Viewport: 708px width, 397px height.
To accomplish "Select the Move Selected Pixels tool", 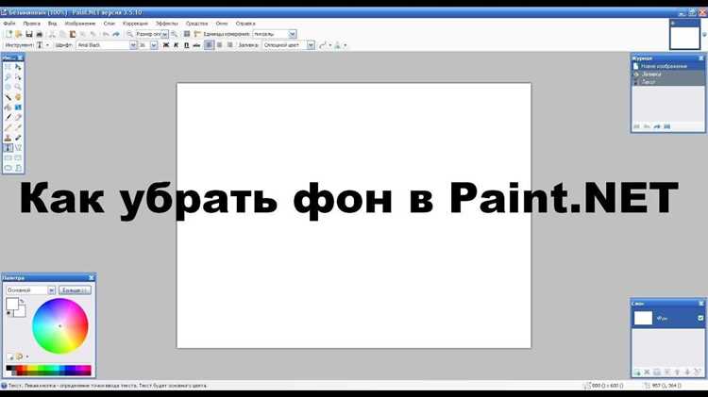I will 18,67.
